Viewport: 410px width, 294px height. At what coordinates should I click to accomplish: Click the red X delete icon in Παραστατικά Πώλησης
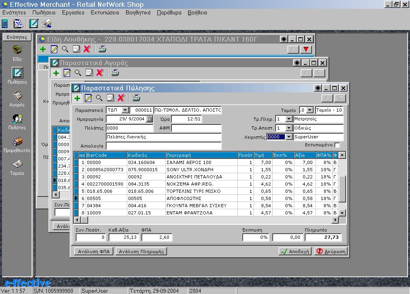[121, 98]
